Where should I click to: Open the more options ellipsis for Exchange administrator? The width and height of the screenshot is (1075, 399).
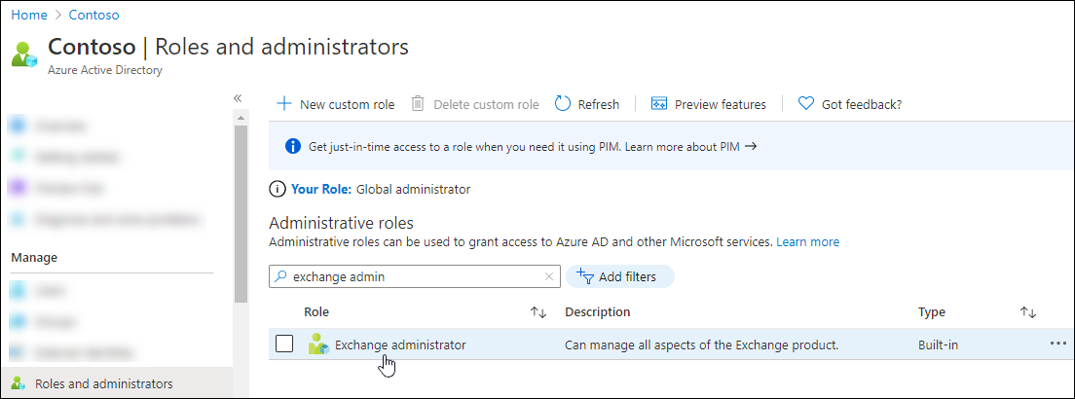(x=1058, y=344)
